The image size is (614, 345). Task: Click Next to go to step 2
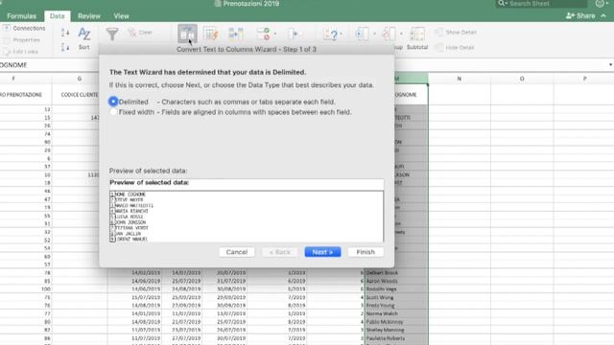(322, 252)
